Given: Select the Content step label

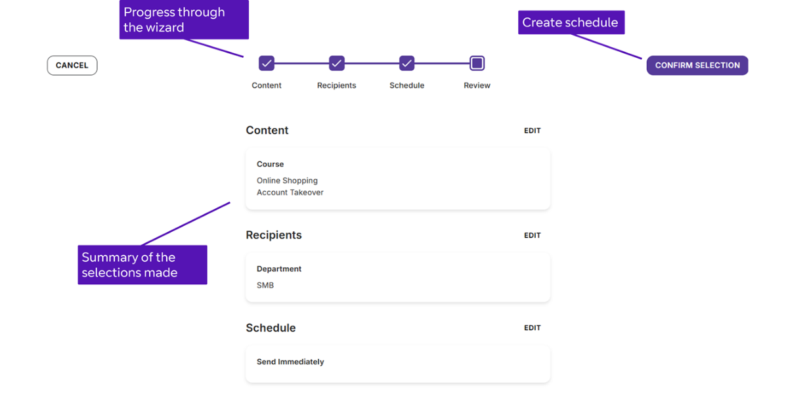Looking at the screenshot, I should tap(267, 85).
